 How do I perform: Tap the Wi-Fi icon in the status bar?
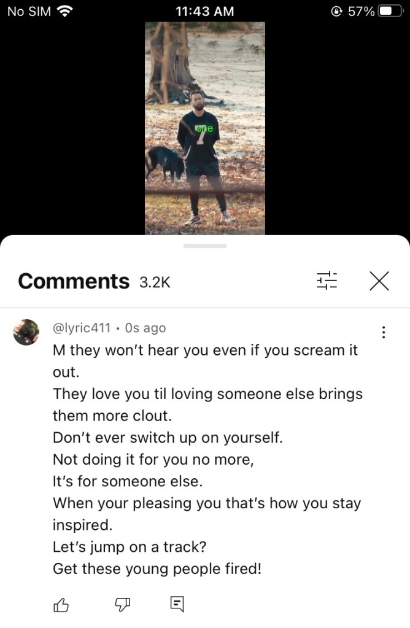click(x=64, y=11)
